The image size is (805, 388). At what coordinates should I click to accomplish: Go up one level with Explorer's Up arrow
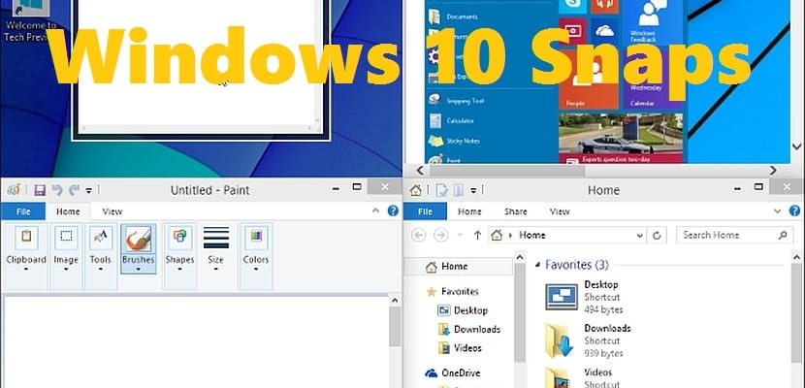click(x=477, y=235)
